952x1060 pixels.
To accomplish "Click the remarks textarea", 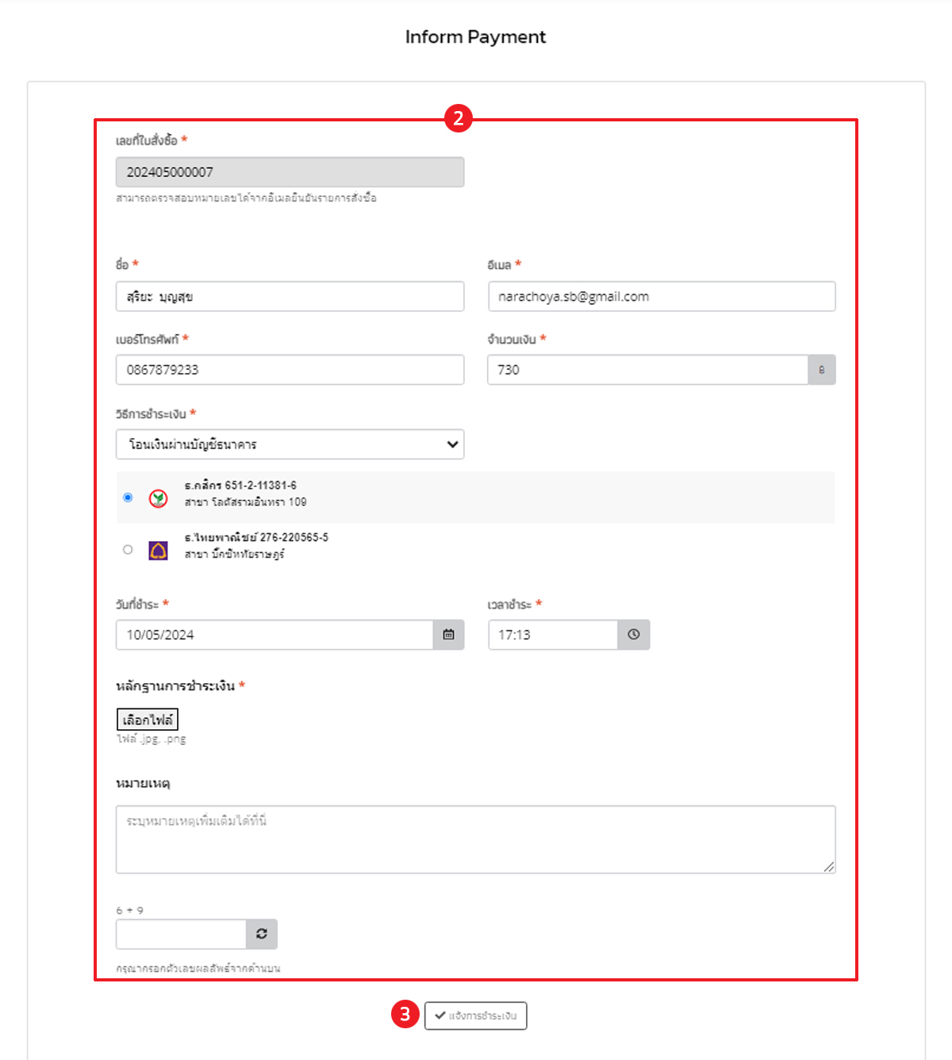I will [475, 839].
